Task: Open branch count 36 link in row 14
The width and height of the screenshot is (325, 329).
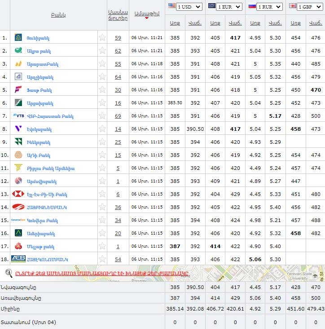Action: (x=118, y=207)
